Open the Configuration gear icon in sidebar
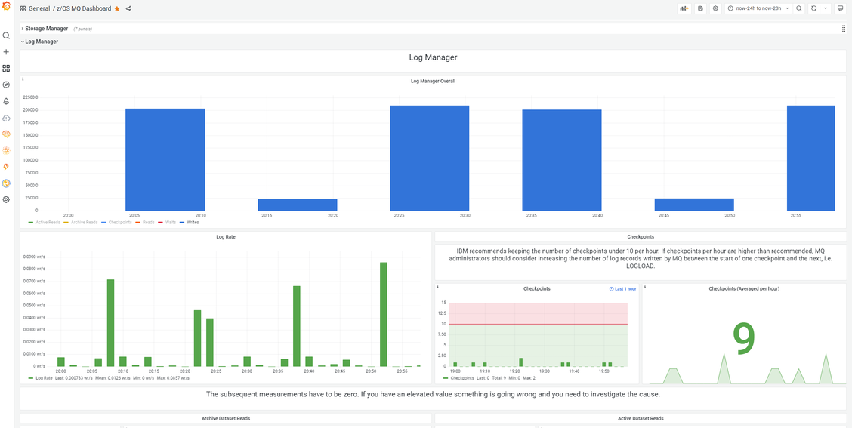The image size is (852, 428). [6, 199]
